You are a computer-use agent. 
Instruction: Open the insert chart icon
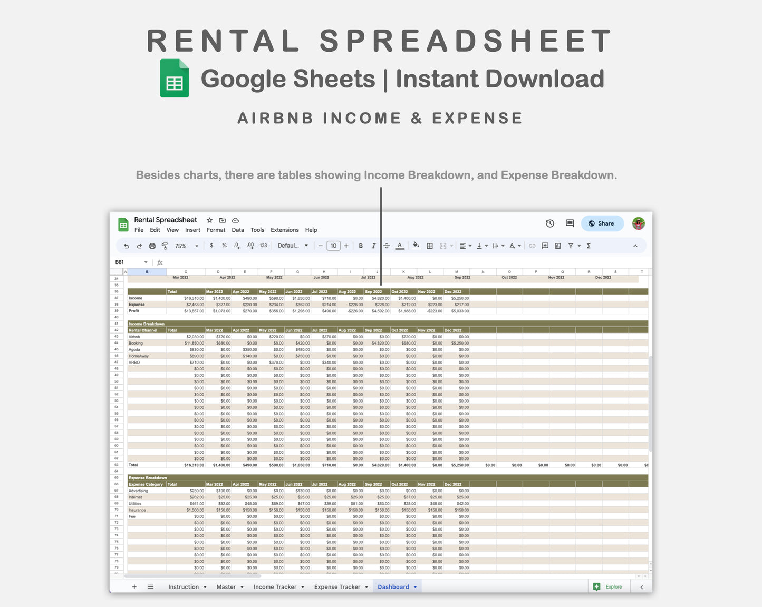557,246
